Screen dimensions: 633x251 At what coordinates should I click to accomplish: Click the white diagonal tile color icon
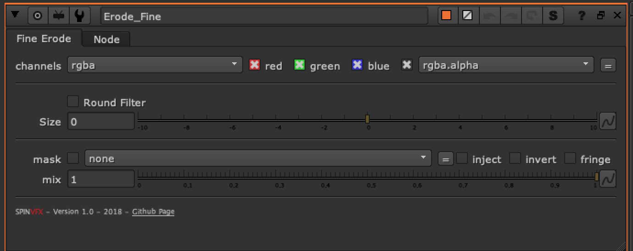point(467,16)
